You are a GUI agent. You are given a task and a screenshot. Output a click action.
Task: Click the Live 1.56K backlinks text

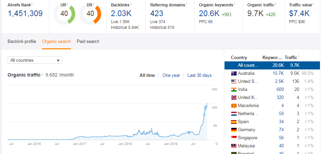tap(120, 22)
